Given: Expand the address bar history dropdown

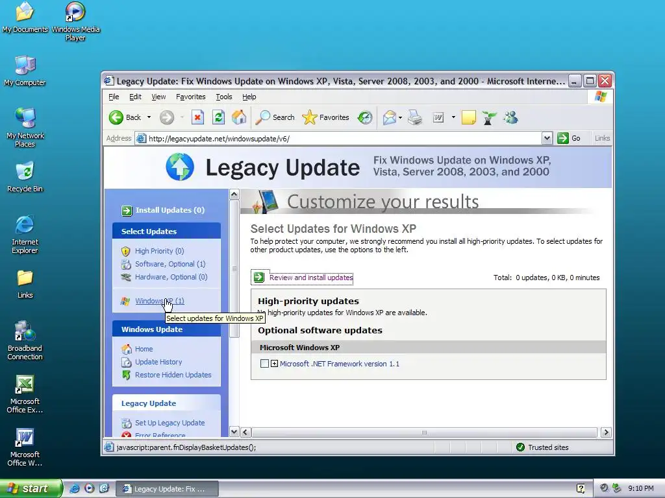Looking at the screenshot, I should tap(547, 138).
